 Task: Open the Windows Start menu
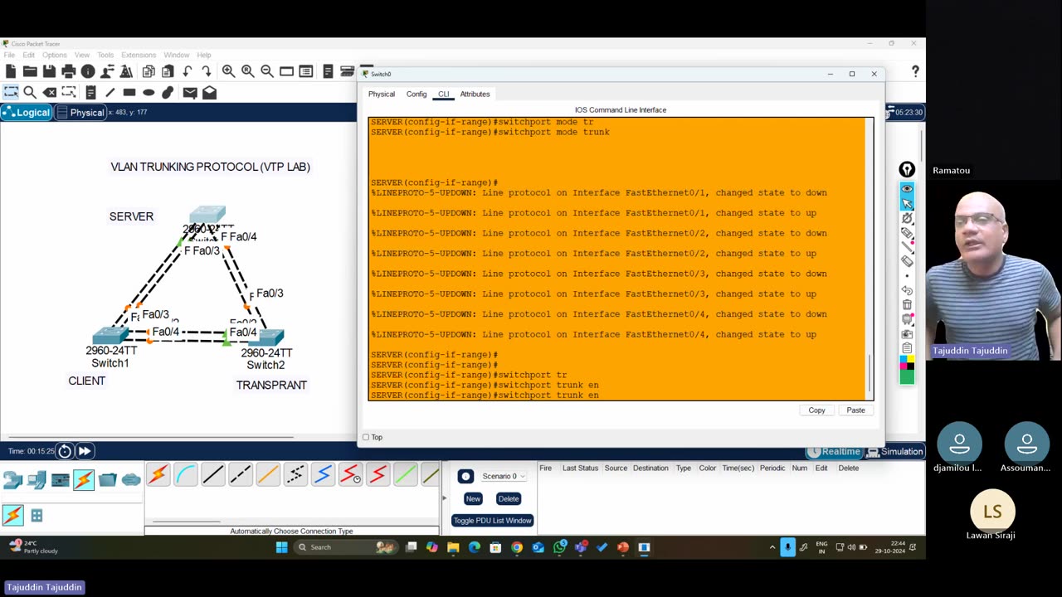pyautogui.click(x=281, y=547)
